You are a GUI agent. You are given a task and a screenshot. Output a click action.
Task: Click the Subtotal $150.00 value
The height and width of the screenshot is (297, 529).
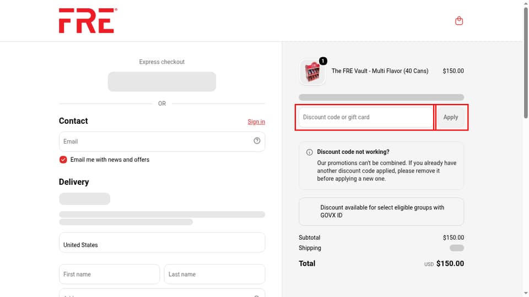454,238
